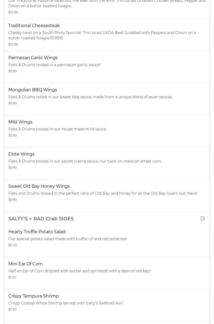
Task: Select Parmesan Garlic Wings menu item
Action: tap(33, 58)
